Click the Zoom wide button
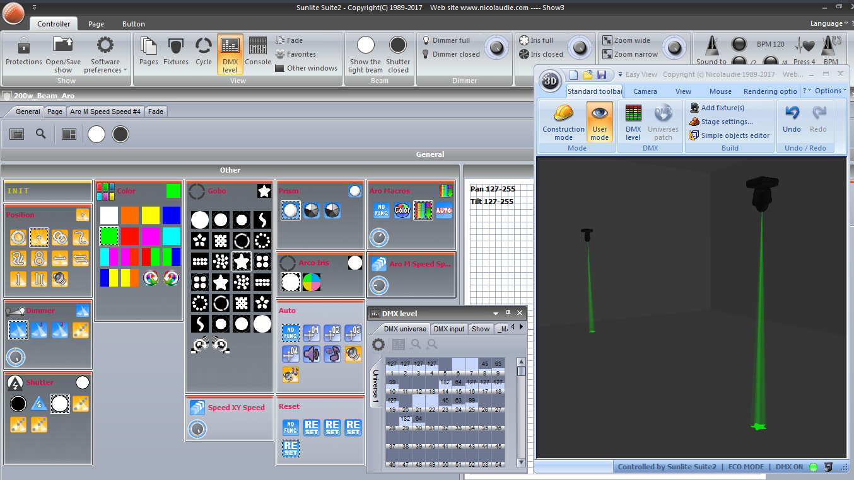Image resolution: width=854 pixels, height=480 pixels. (x=626, y=40)
